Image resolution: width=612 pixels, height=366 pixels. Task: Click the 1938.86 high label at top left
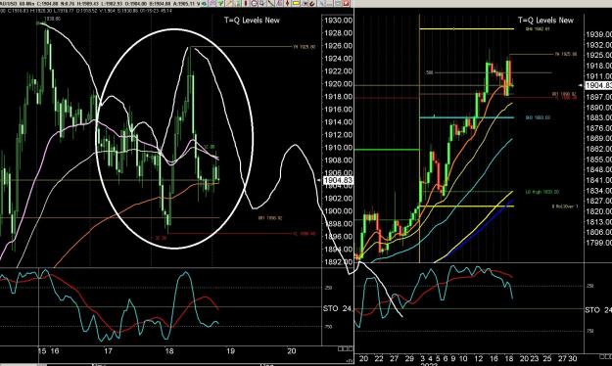pos(52,19)
